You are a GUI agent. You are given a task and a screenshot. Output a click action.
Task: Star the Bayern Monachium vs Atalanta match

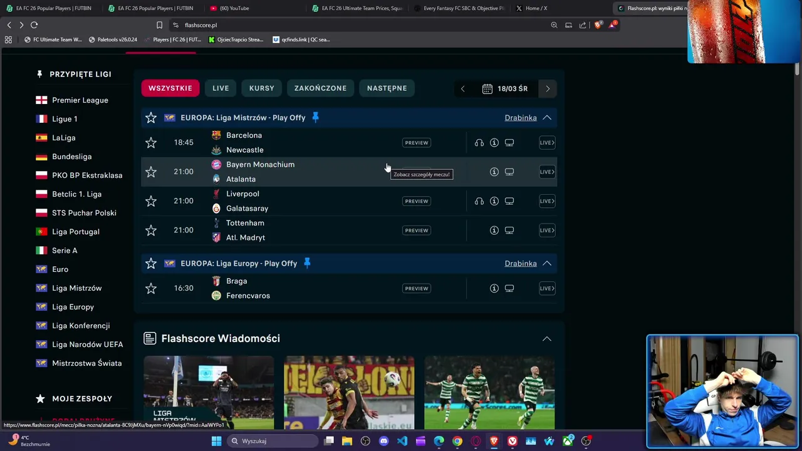pos(151,172)
